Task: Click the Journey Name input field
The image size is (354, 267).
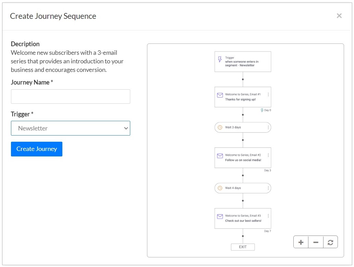Action: pyautogui.click(x=71, y=97)
